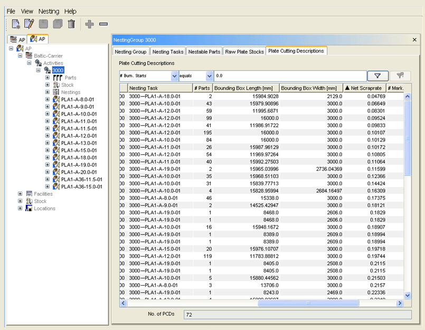Viewport: 425px width, 330px height.
Task: Click the clear filter icon button
Action: click(400, 76)
